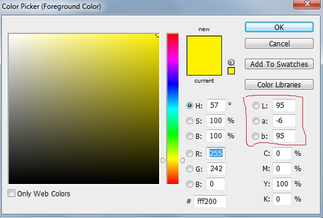Select the Lab b radio button

coord(255,136)
